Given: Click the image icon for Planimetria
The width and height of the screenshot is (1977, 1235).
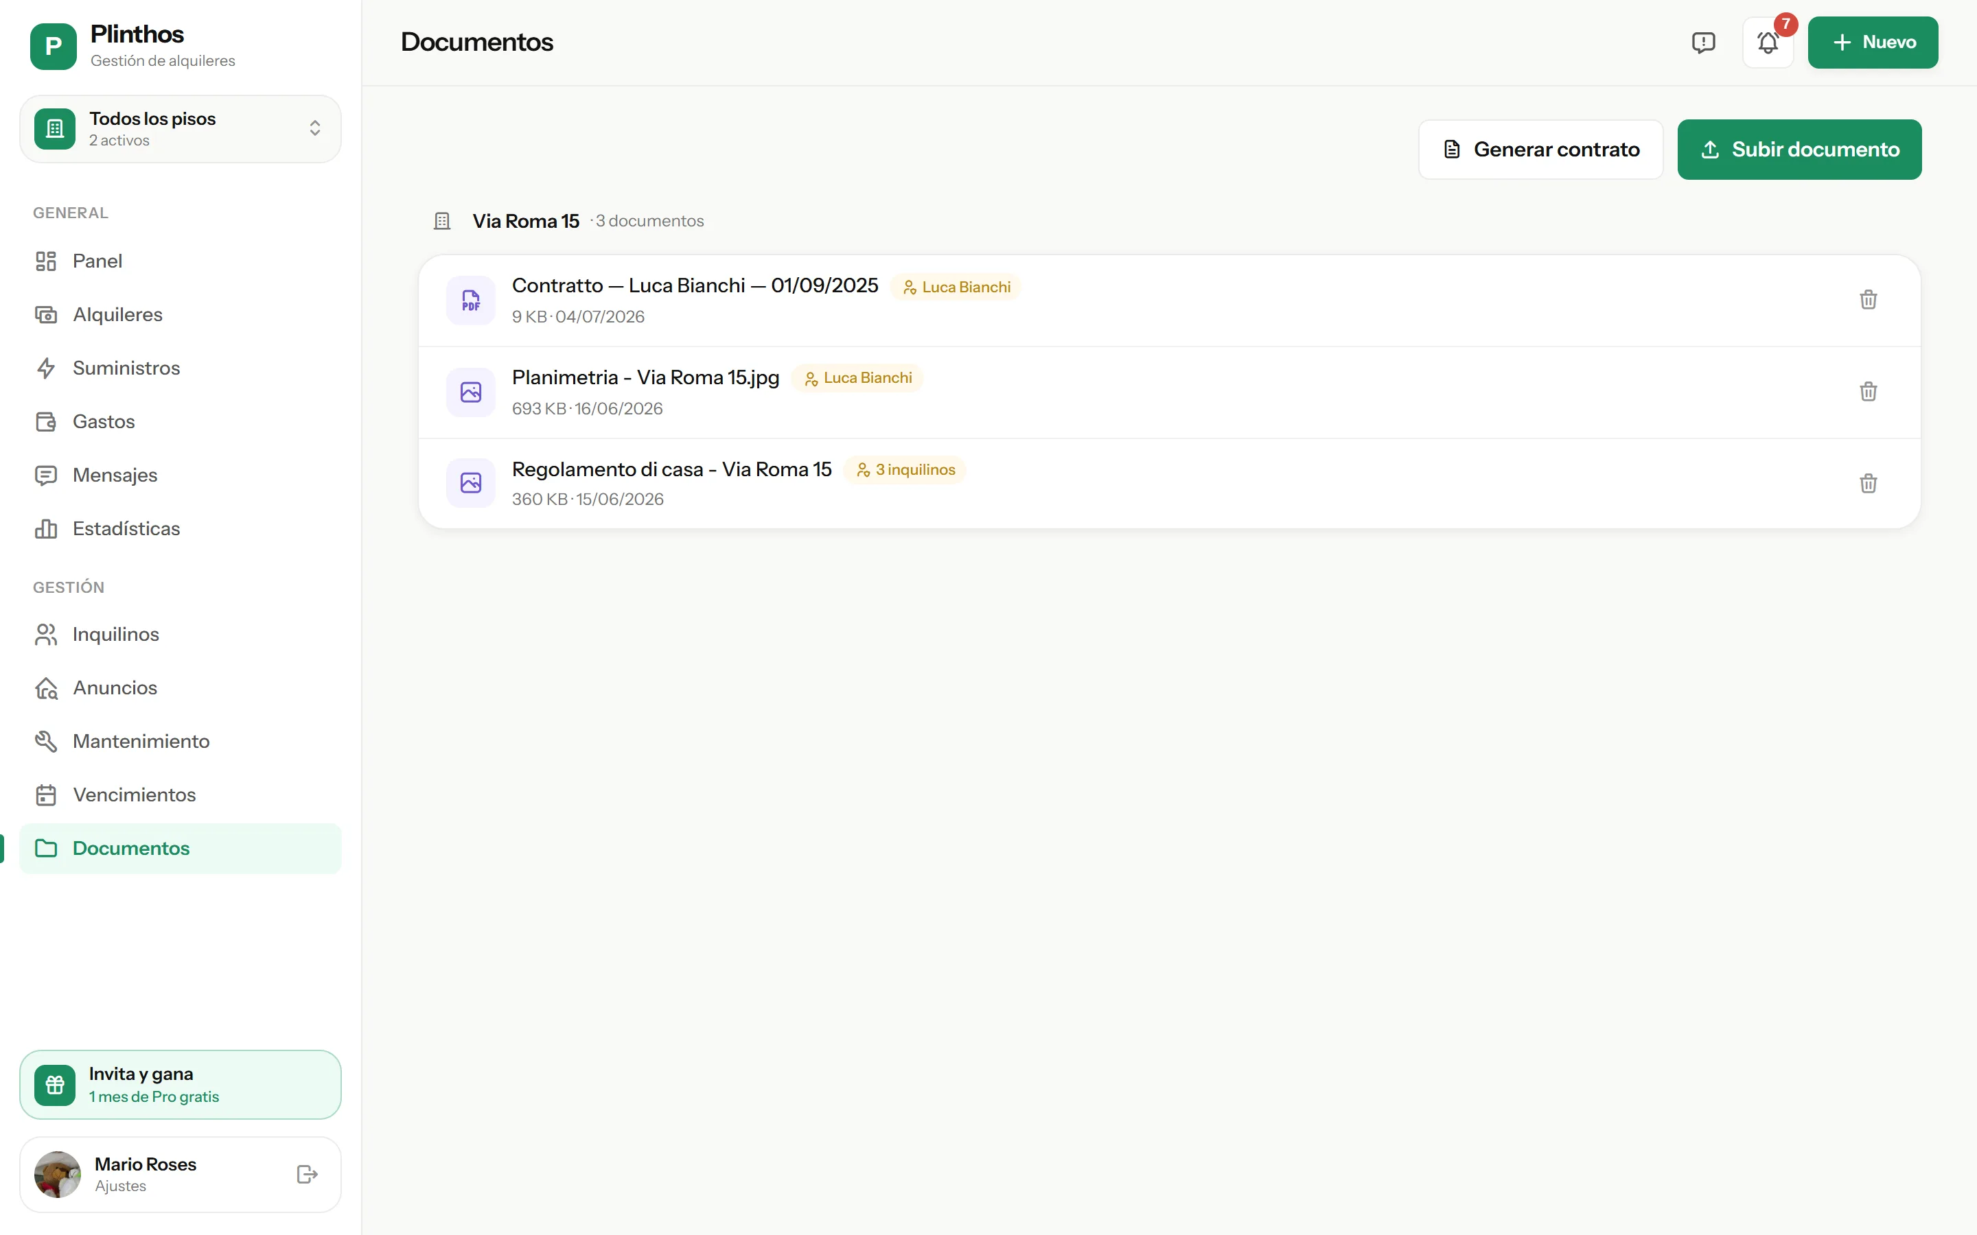Looking at the screenshot, I should tap(470, 392).
